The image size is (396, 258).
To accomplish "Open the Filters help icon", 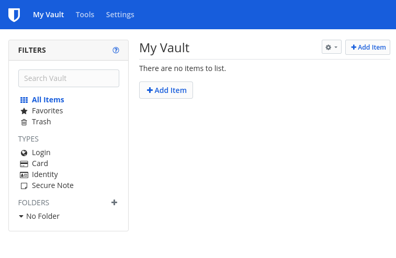I will click(x=116, y=50).
